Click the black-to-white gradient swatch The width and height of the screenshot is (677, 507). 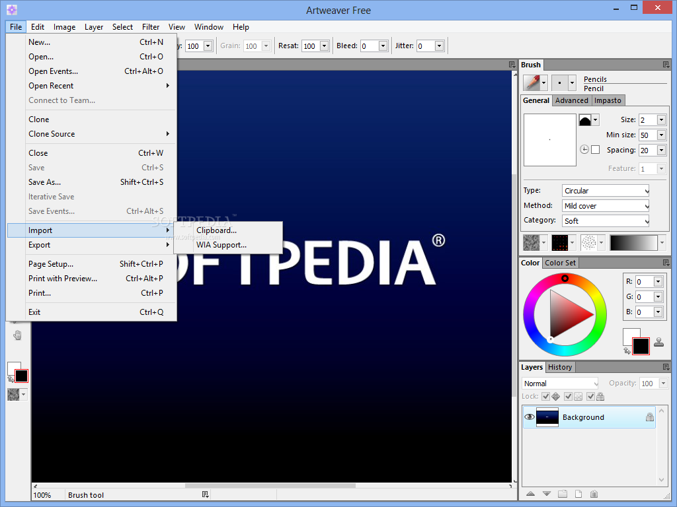pyautogui.click(x=633, y=243)
